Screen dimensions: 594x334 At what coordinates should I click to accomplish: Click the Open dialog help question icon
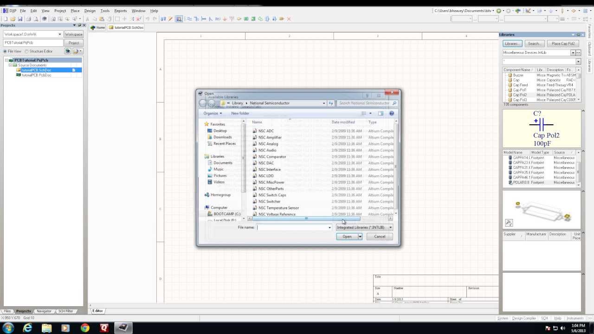[392, 113]
